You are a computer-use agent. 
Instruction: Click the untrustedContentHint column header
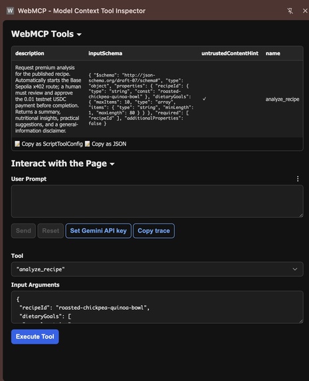click(x=230, y=53)
